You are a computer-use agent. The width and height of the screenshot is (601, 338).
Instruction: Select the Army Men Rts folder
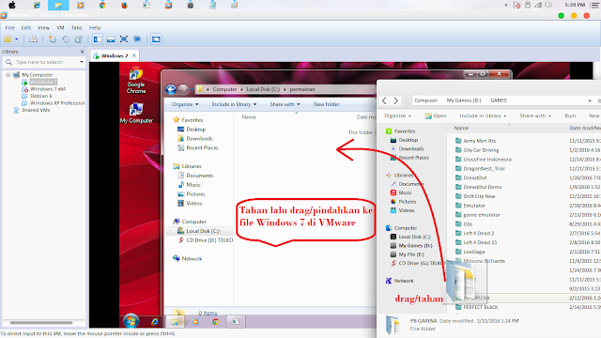pos(480,141)
